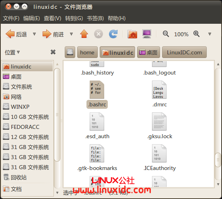Image resolution: width=222 pixels, height=199 pixels.
Task: Open the view mode dropdown arrow
Action: [210, 34]
